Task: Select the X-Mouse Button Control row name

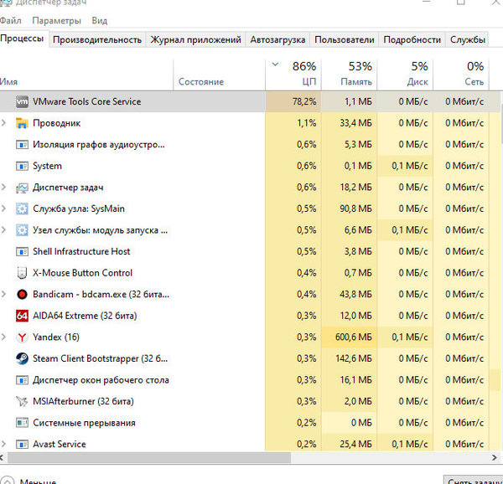Action: [x=82, y=273]
